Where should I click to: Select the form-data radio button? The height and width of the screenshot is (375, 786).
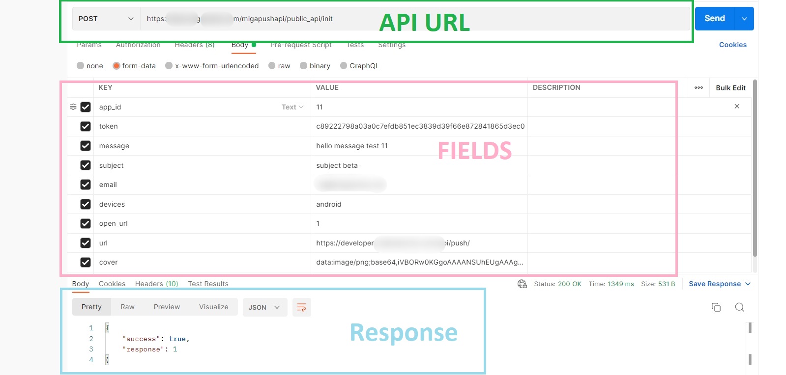[116, 66]
